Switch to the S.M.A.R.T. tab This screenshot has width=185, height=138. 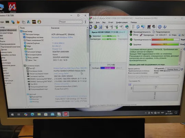pos(161,35)
